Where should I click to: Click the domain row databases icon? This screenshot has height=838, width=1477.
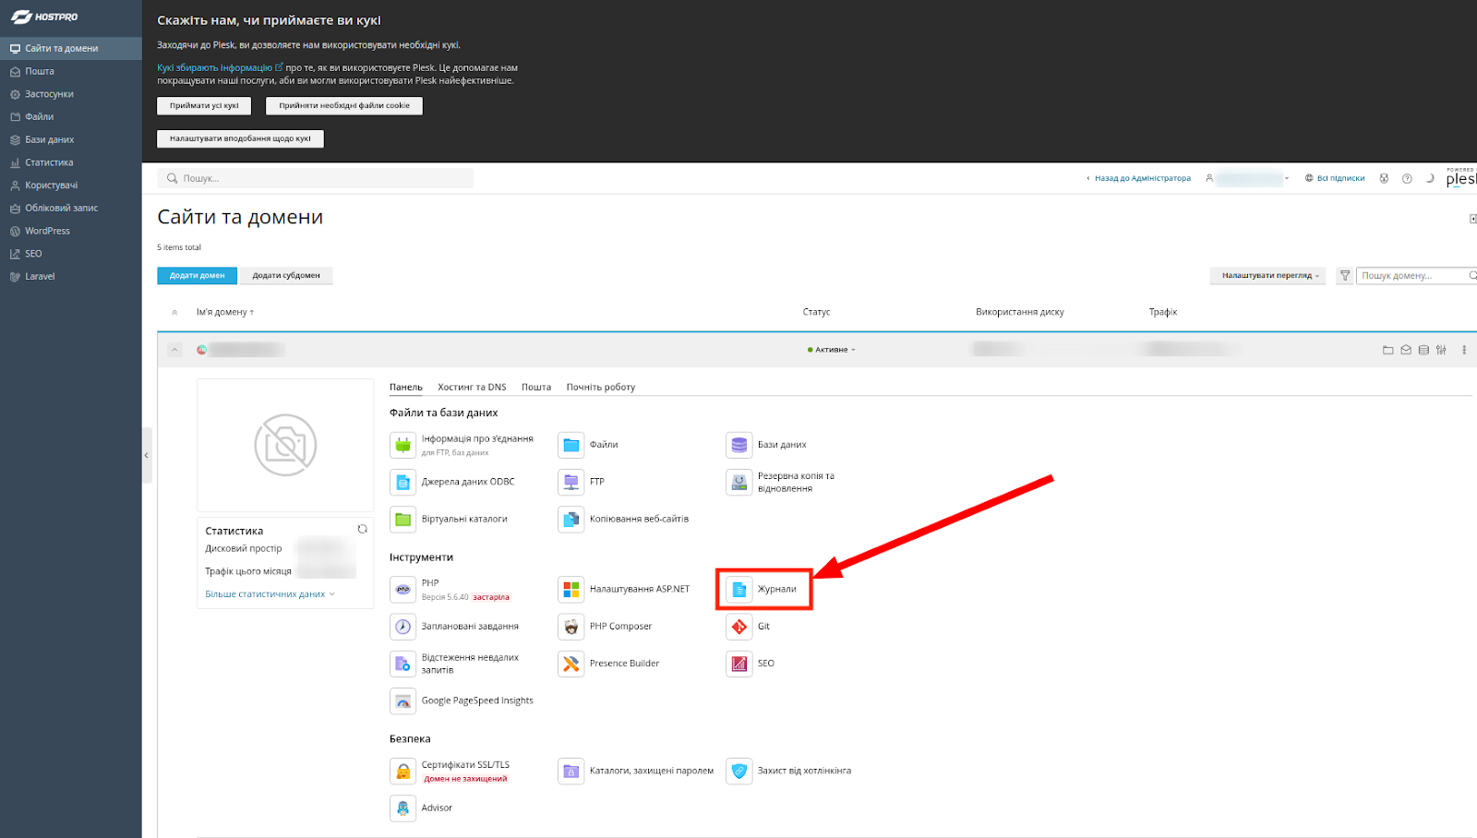pyautogui.click(x=1423, y=350)
